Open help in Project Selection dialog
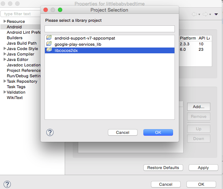This screenshot has width=223, height=189. tap(50, 132)
